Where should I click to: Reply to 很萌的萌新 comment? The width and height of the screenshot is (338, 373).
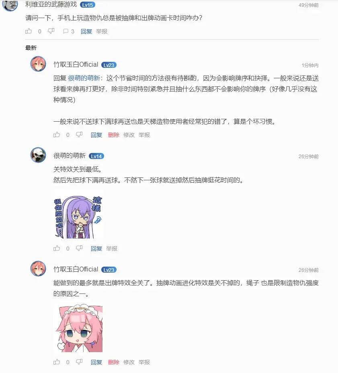tap(96, 249)
